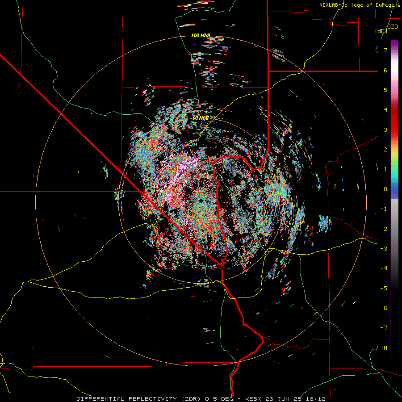Click the 3 value on the color scale
The height and width of the screenshot is (402, 402).
click(x=385, y=130)
